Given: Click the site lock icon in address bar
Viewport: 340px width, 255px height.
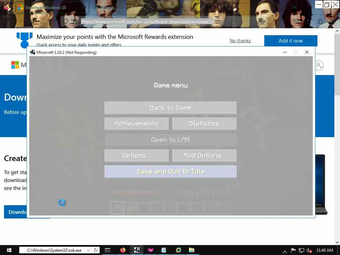Looking at the screenshot, I should click(x=75, y=21).
